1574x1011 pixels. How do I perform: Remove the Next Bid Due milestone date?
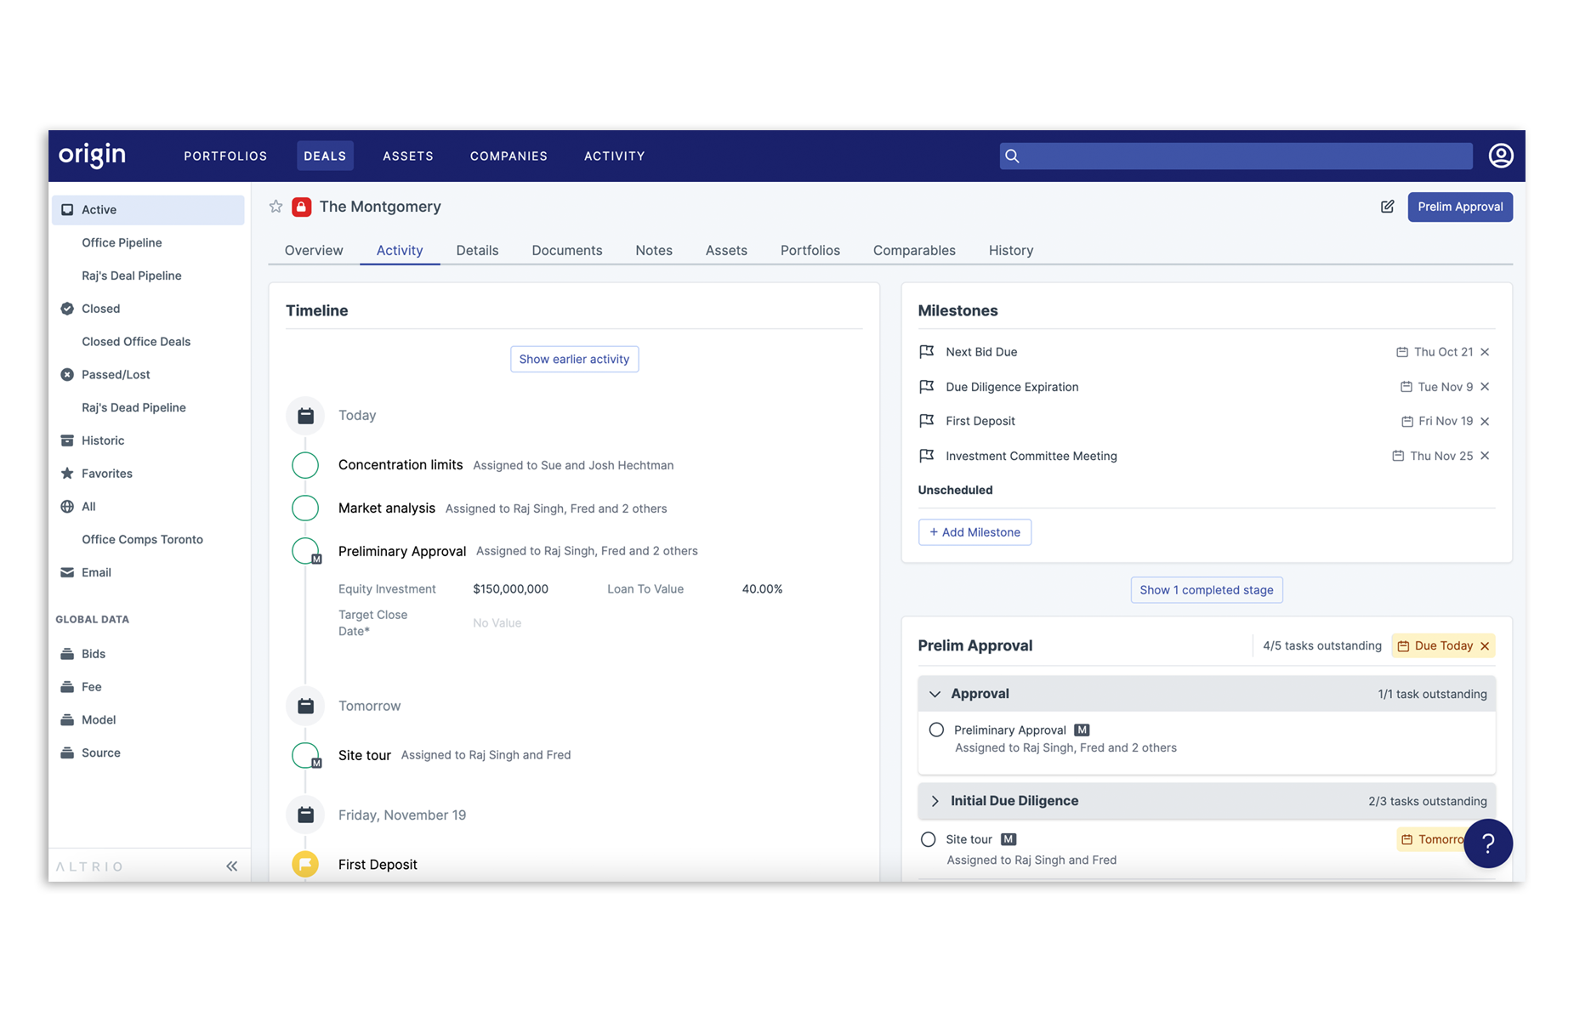(1485, 352)
